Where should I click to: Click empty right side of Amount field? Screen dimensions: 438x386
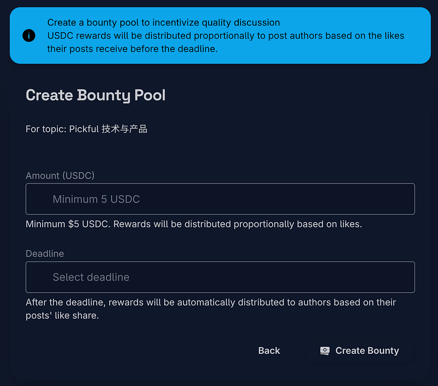pos(352,199)
